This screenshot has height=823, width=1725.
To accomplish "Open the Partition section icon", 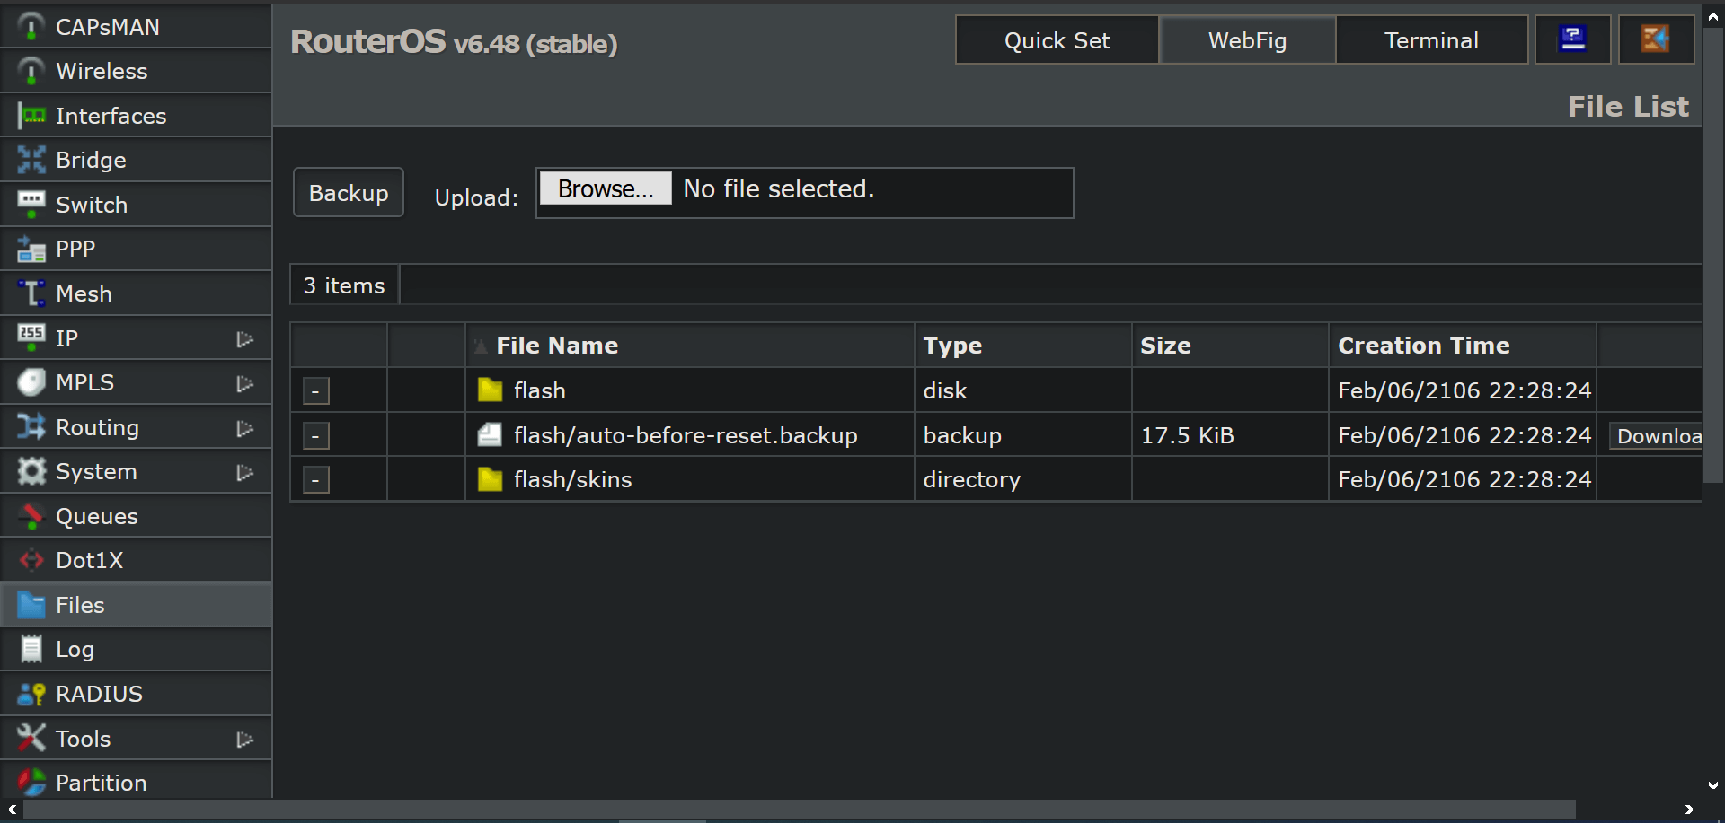I will coord(30,782).
